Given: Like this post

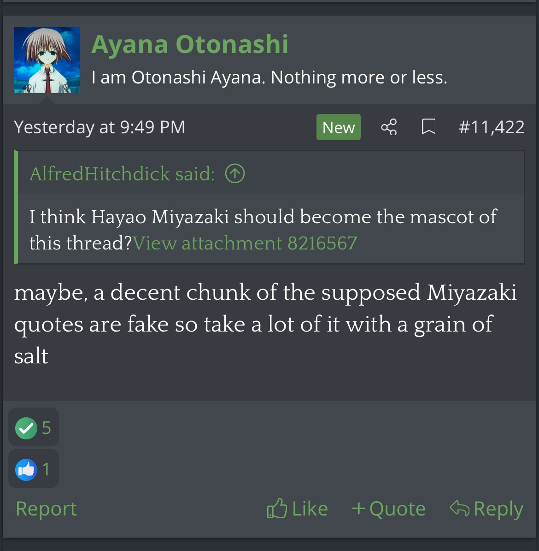Looking at the screenshot, I should [298, 509].
